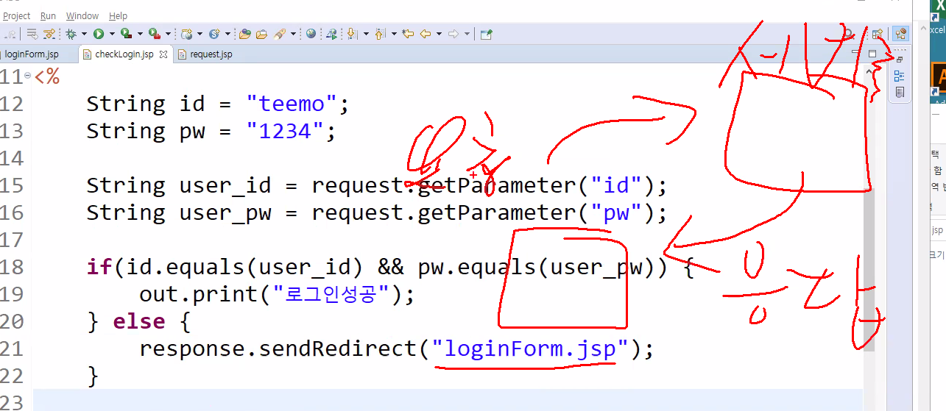Open Previous Annotation dropdown arrow
This screenshot has width=946, height=411.
point(394,34)
